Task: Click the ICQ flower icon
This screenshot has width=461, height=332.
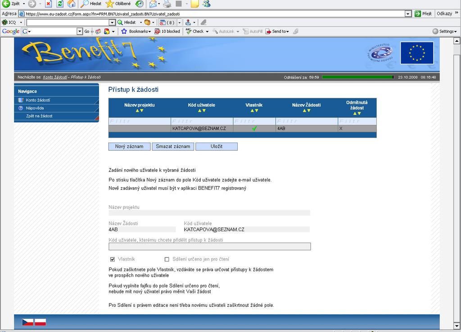Action: (x=5, y=22)
